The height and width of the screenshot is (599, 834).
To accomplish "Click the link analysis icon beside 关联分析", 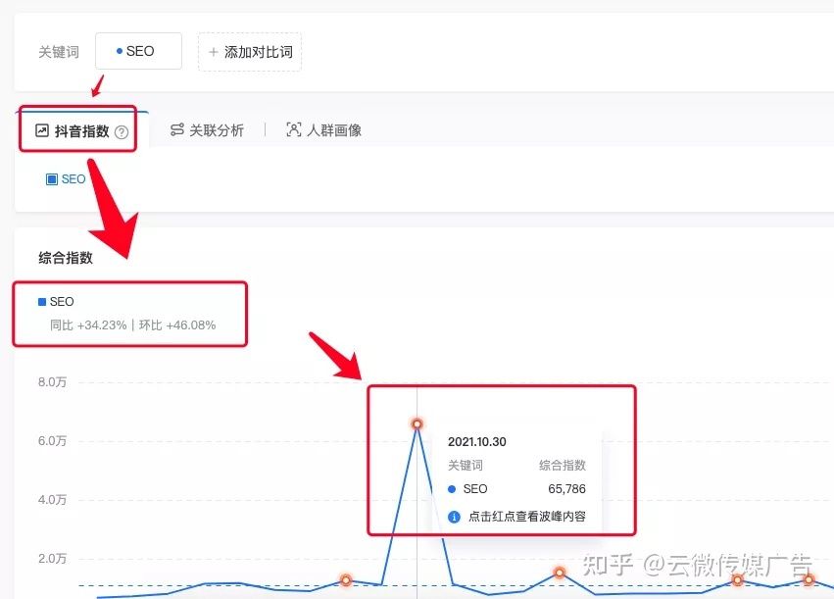I will coord(176,128).
